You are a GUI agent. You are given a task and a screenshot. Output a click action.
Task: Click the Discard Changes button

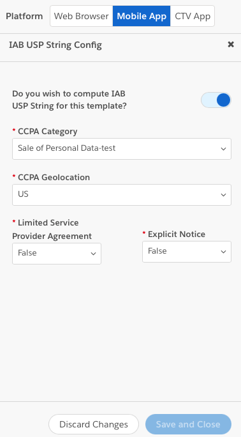(94, 424)
